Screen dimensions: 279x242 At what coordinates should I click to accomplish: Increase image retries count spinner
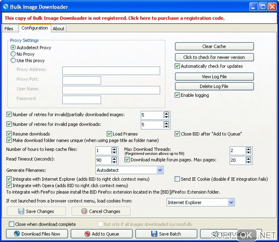tap(166, 113)
